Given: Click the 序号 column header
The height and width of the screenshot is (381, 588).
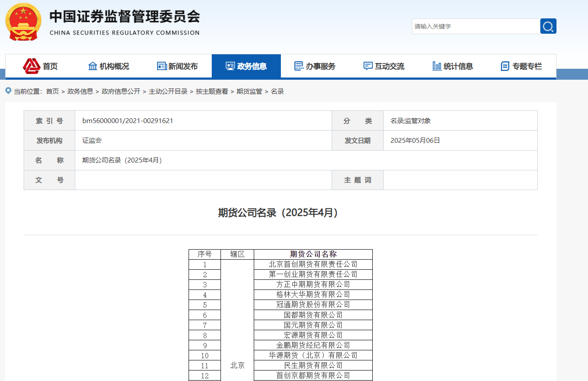Looking at the screenshot, I should (205, 254).
